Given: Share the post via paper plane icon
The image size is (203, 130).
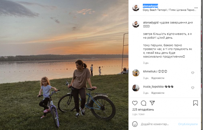Looking at the screenshot, I should point(152,103).
